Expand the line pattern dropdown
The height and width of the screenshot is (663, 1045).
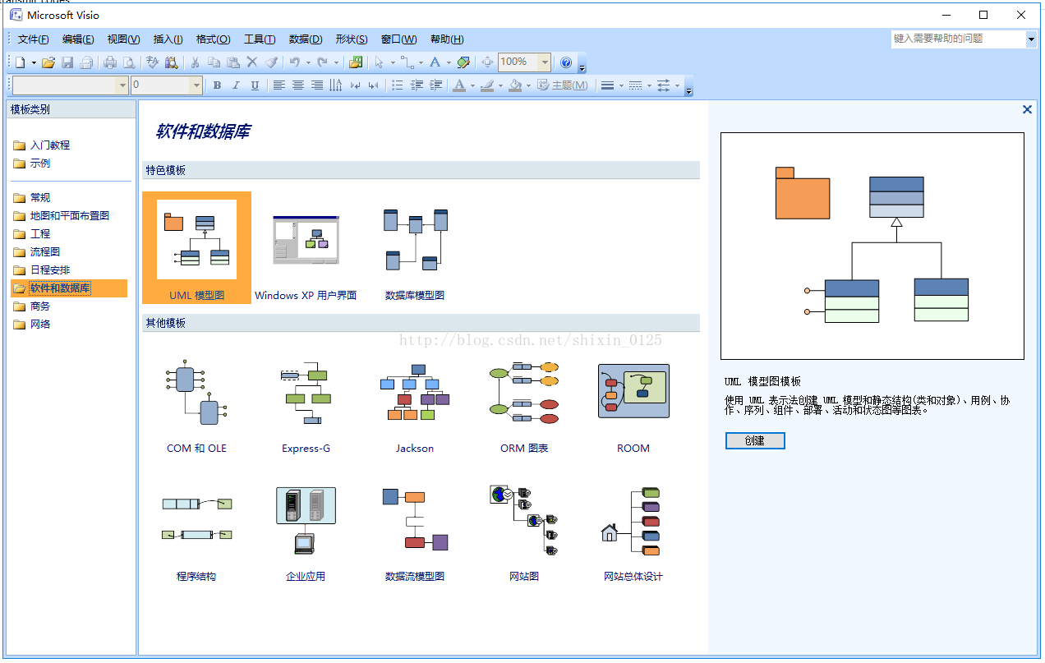tap(649, 85)
